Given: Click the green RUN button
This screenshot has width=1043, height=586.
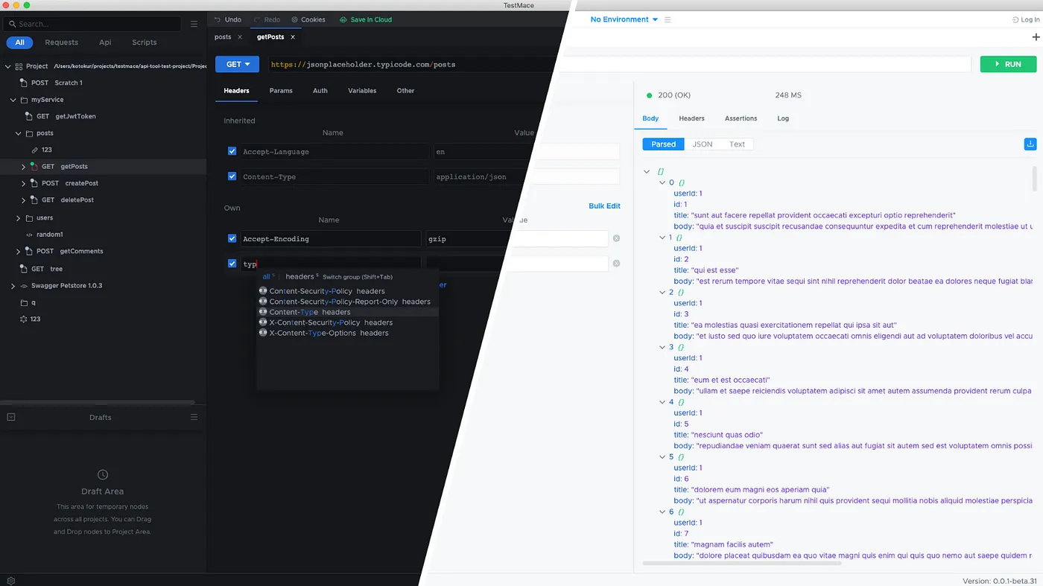Looking at the screenshot, I should 1008,64.
